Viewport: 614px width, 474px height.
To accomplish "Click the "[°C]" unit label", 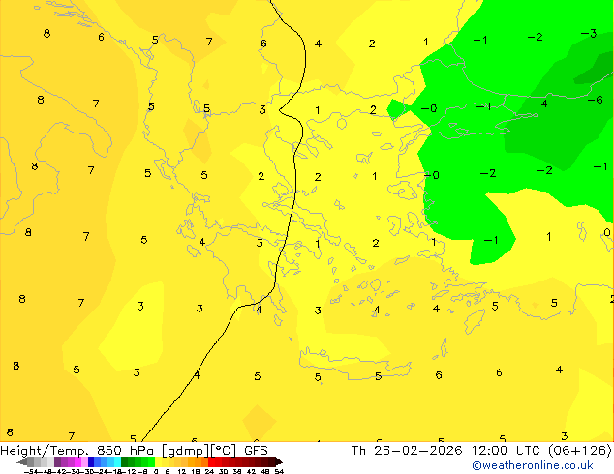I will click(224, 451).
